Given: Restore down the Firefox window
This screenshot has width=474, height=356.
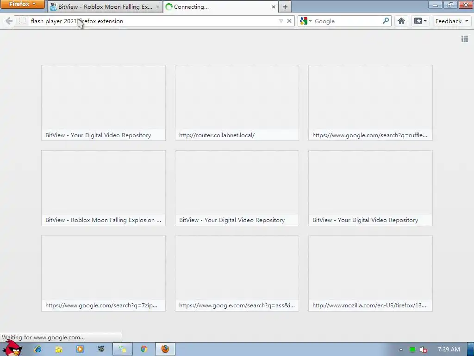Looking at the screenshot, I should (x=450, y=5).
